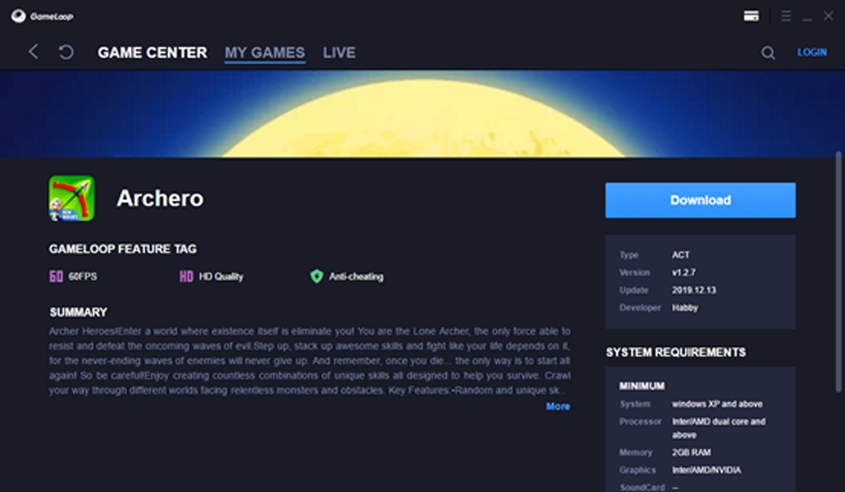Screen dimensions: 845x492
Task: Refresh the page with reload icon
Action: tap(66, 52)
